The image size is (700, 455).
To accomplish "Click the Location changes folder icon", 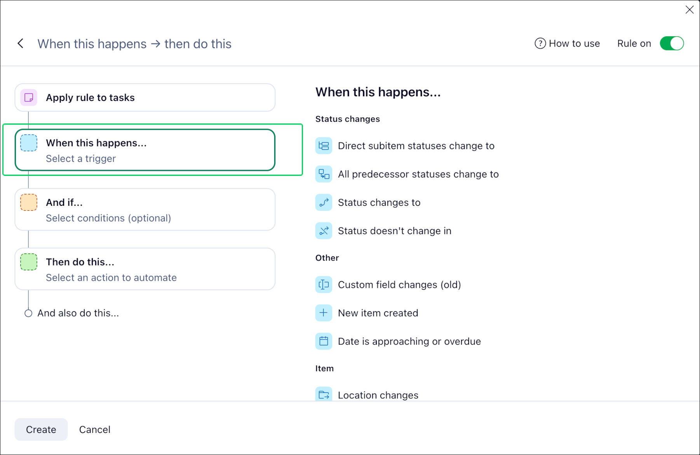I will coord(324,395).
